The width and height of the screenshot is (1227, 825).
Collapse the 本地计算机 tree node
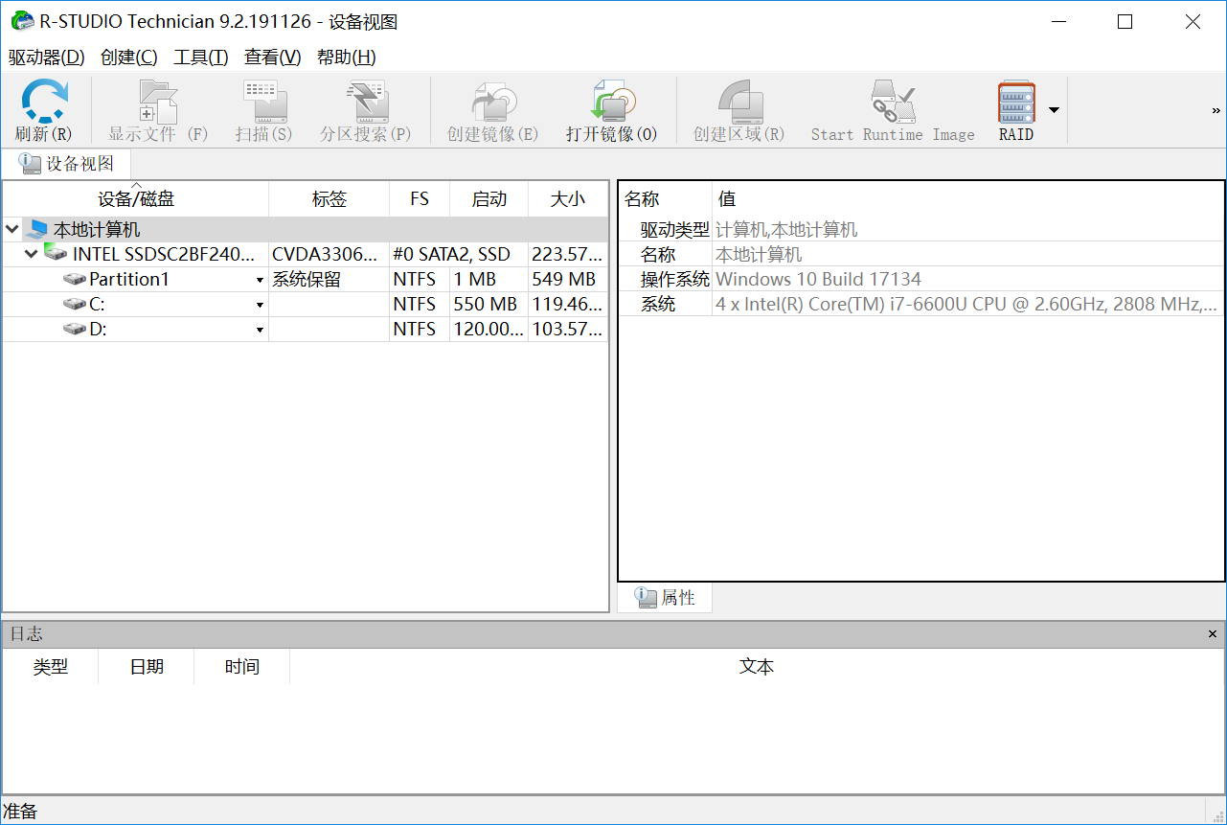[x=11, y=229]
